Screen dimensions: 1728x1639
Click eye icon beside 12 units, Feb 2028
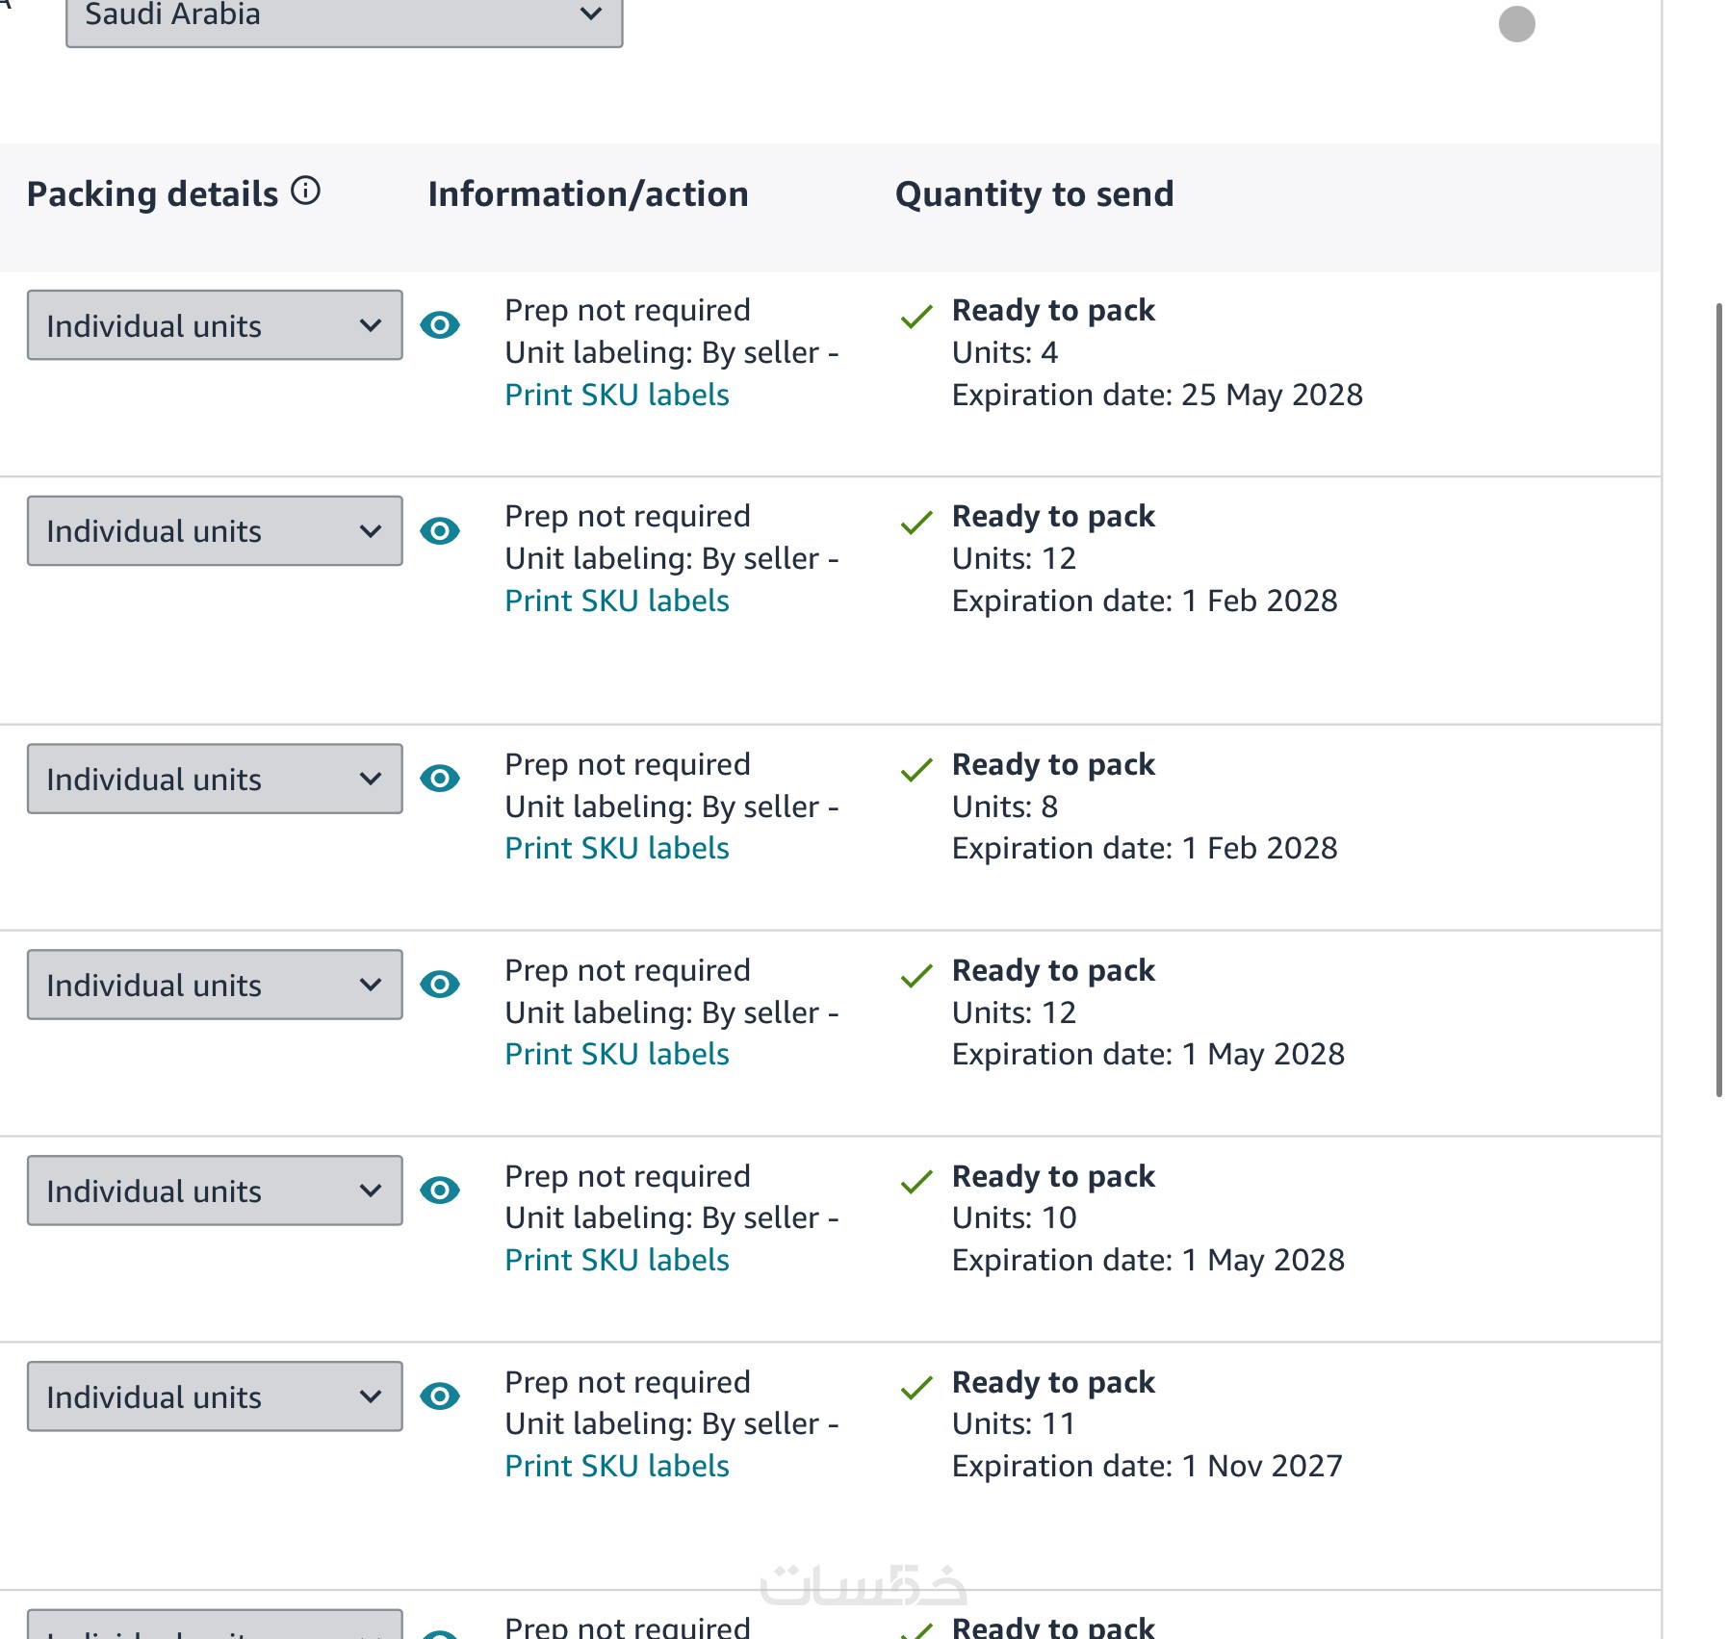(x=440, y=531)
